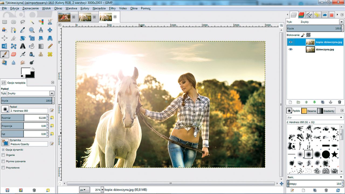Swap foreground and background colors
Screen dimensions: 345x194
pos(33,69)
